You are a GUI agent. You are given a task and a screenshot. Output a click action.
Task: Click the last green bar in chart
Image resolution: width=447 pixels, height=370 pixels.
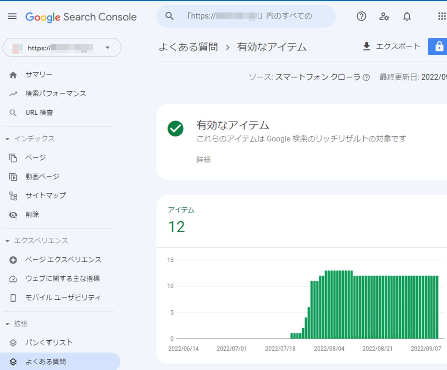(437, 307)
